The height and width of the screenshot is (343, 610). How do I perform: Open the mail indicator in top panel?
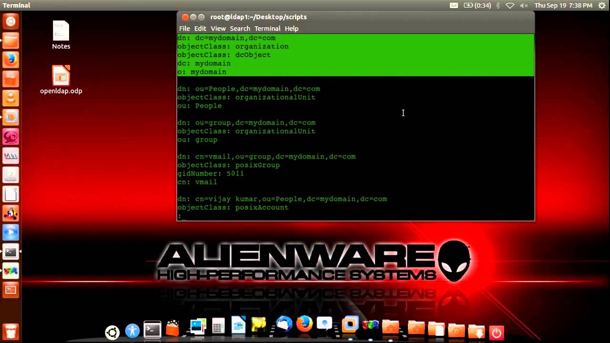(454, 5)
